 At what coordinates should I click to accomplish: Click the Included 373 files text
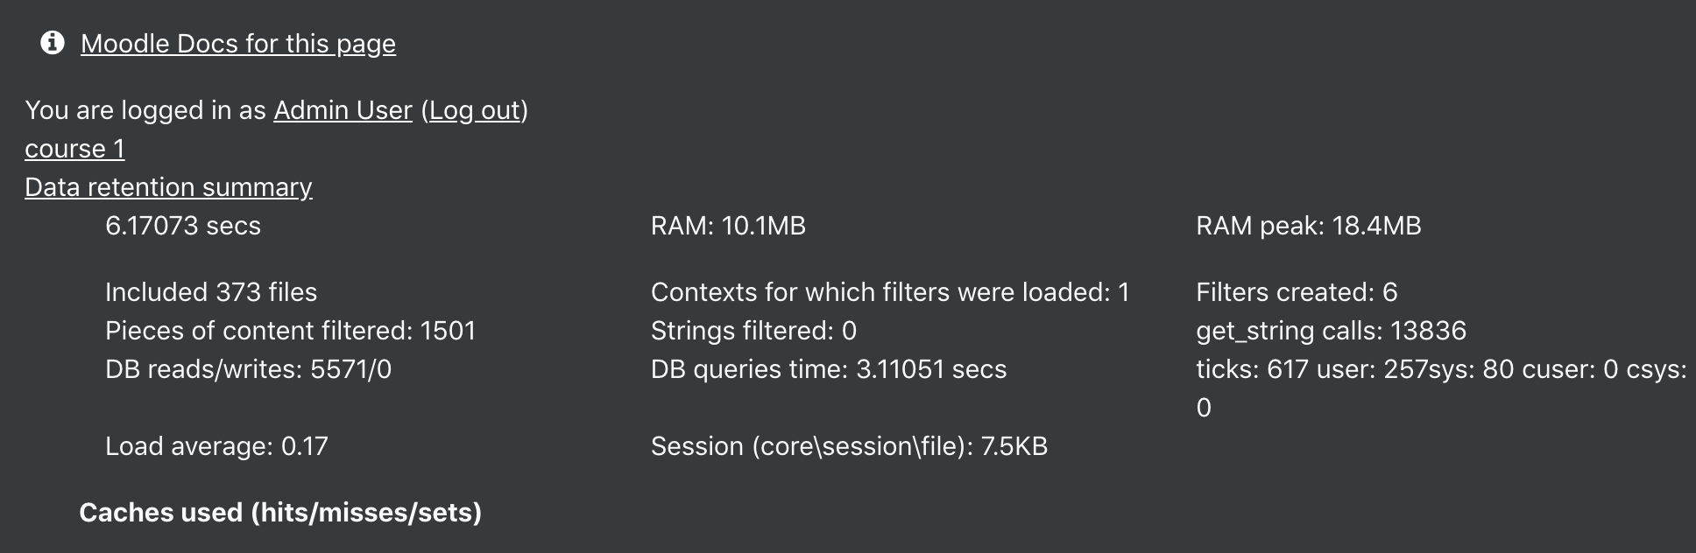point(211,292)
